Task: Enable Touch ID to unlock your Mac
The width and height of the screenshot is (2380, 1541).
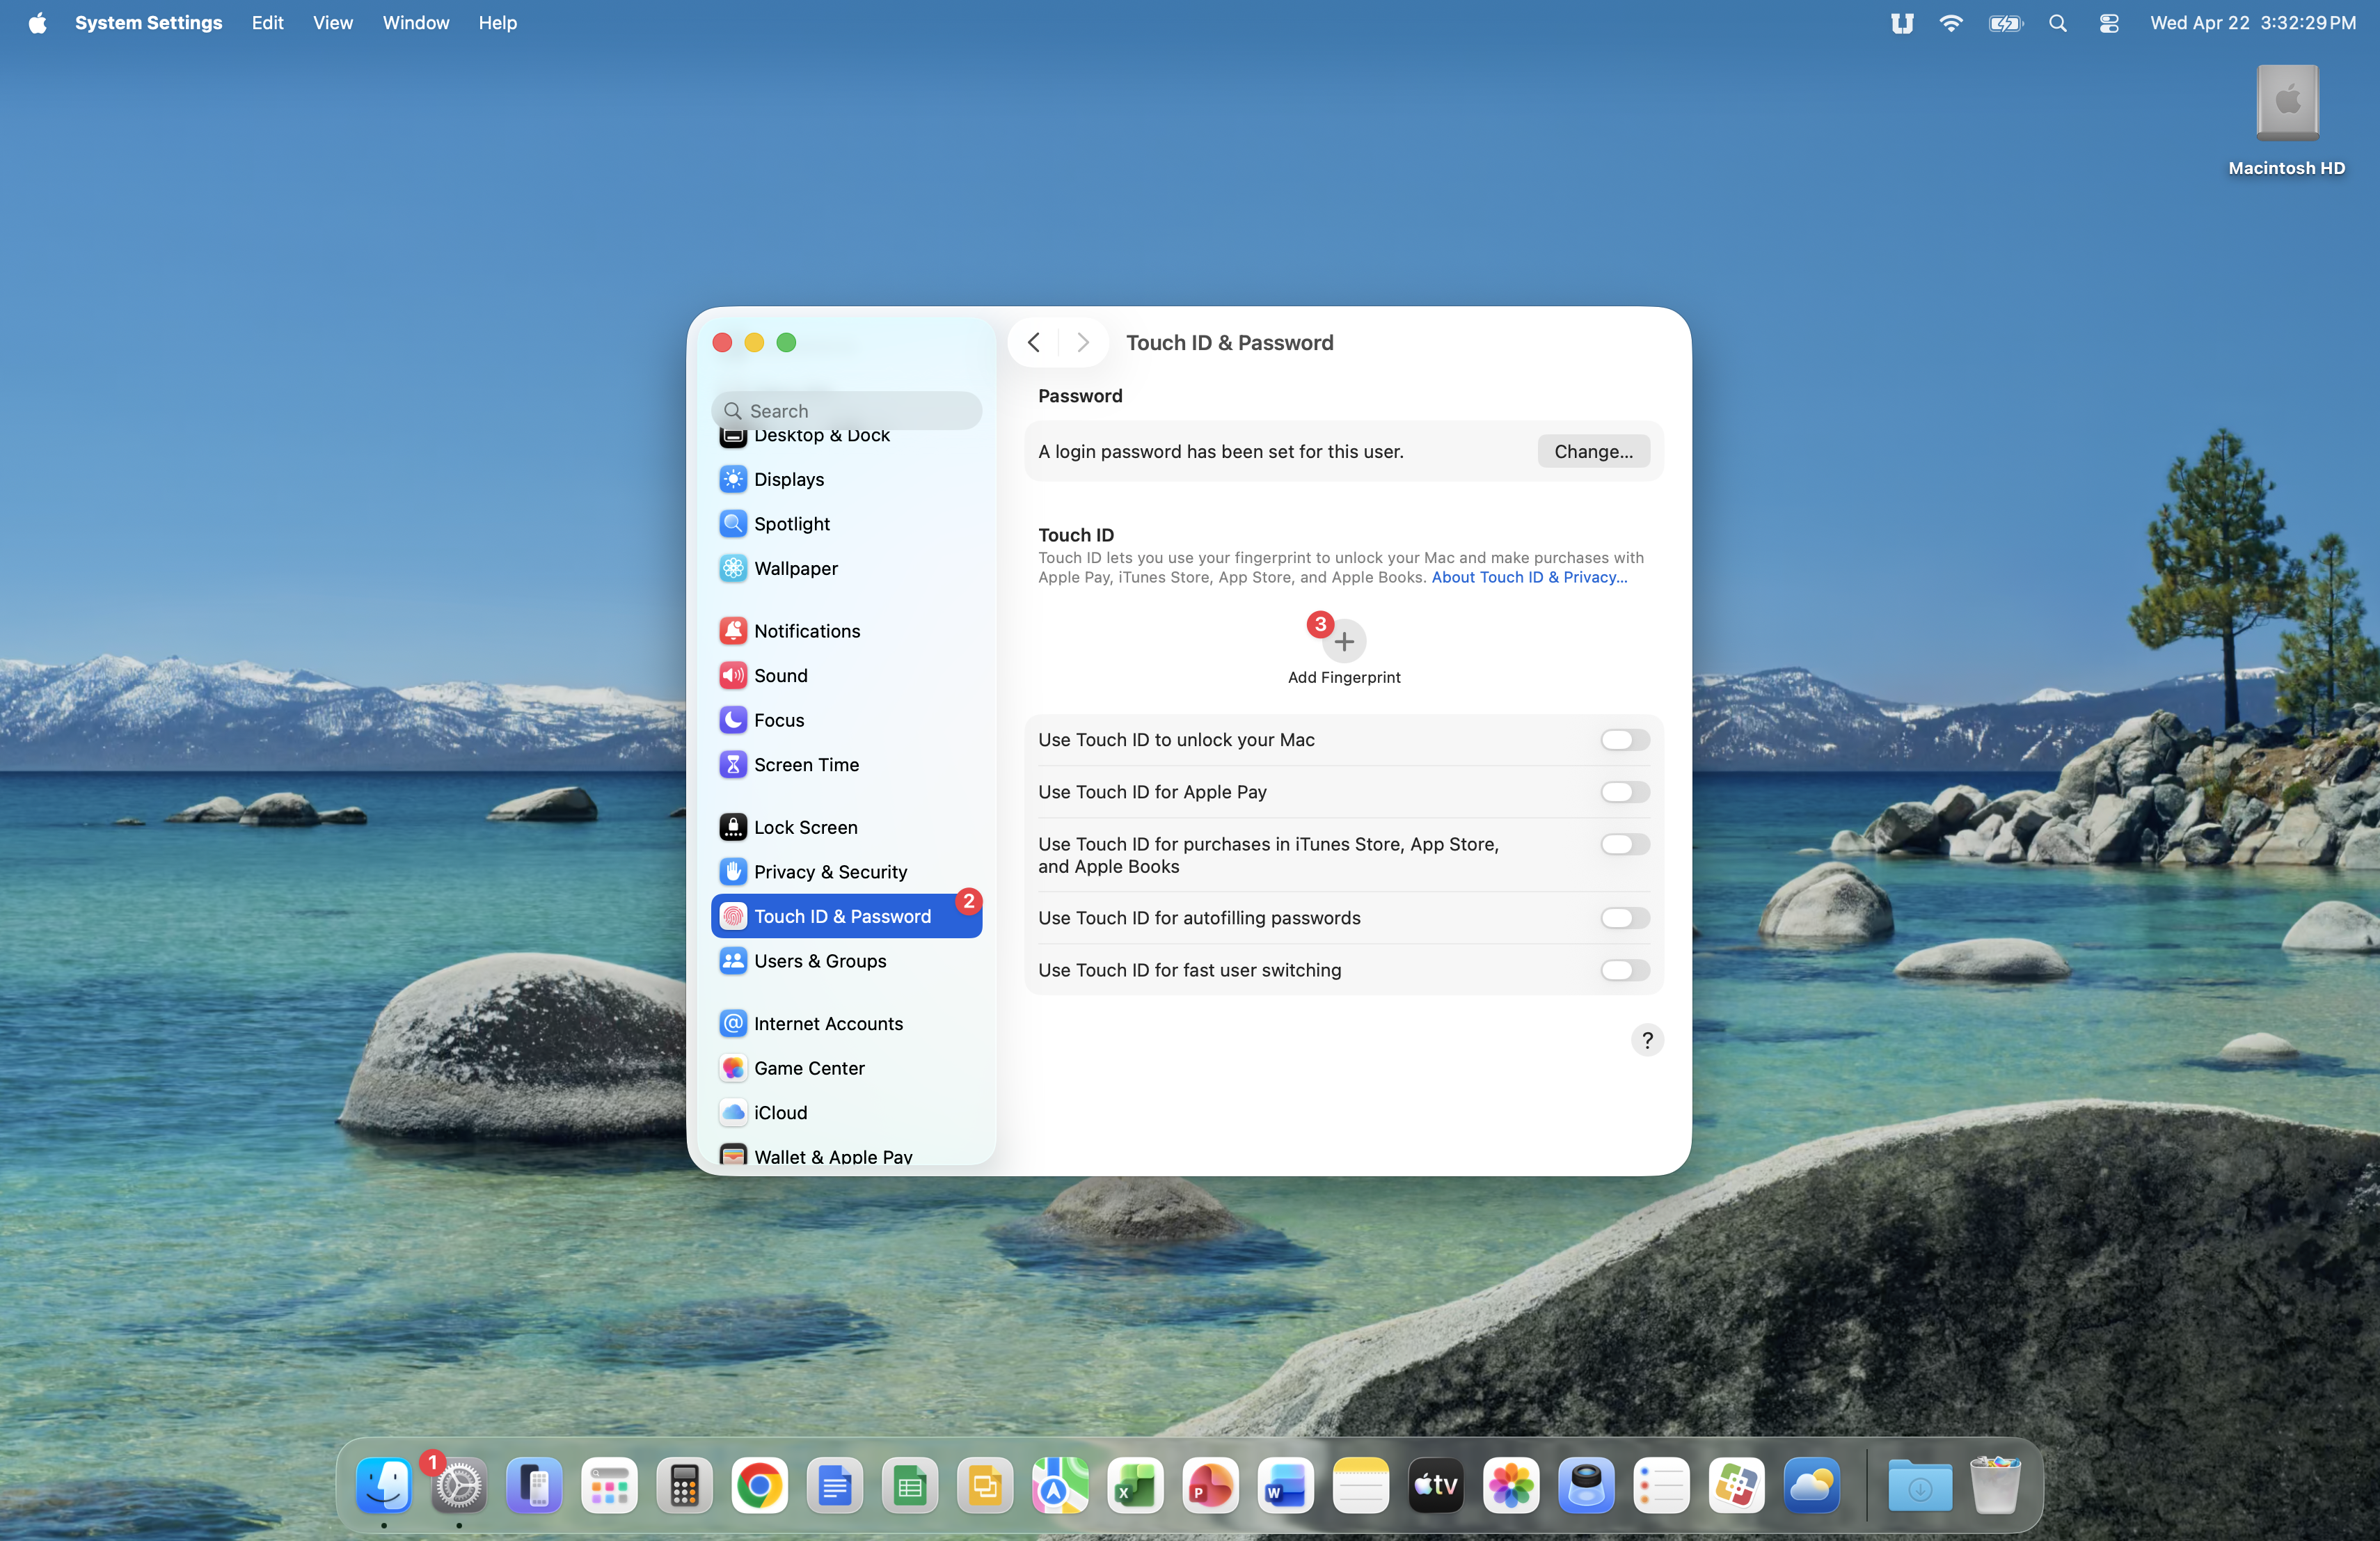Action: click(x=1624, y=740)
